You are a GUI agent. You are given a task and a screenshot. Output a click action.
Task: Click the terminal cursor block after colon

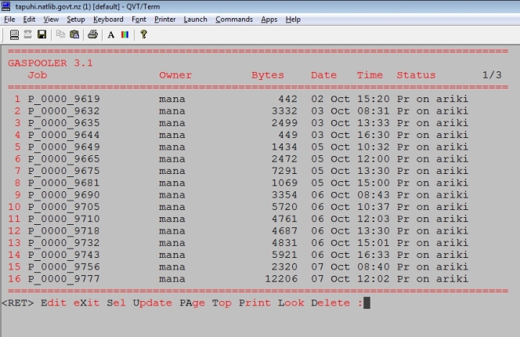click(x=367, y=303)
